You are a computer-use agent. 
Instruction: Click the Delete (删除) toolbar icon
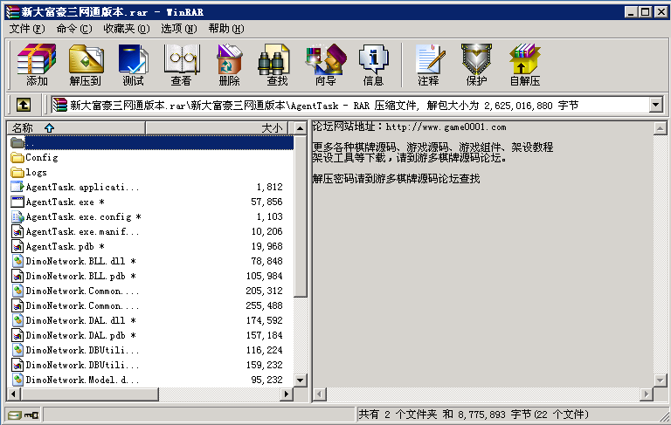(229, 65)
